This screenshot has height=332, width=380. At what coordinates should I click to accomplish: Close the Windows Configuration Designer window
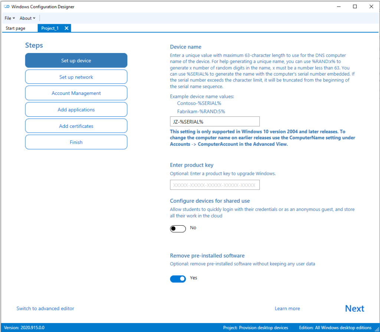(371, 6)
